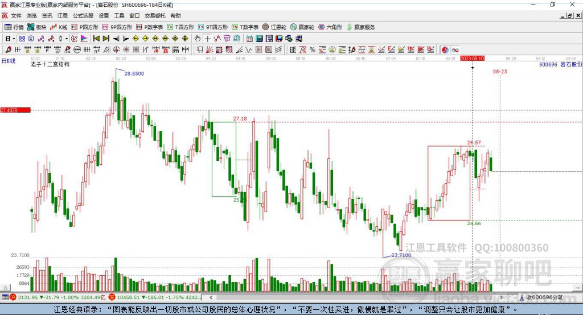
Task: Open the 公式选股 menu
Action: tap(83, 15)
